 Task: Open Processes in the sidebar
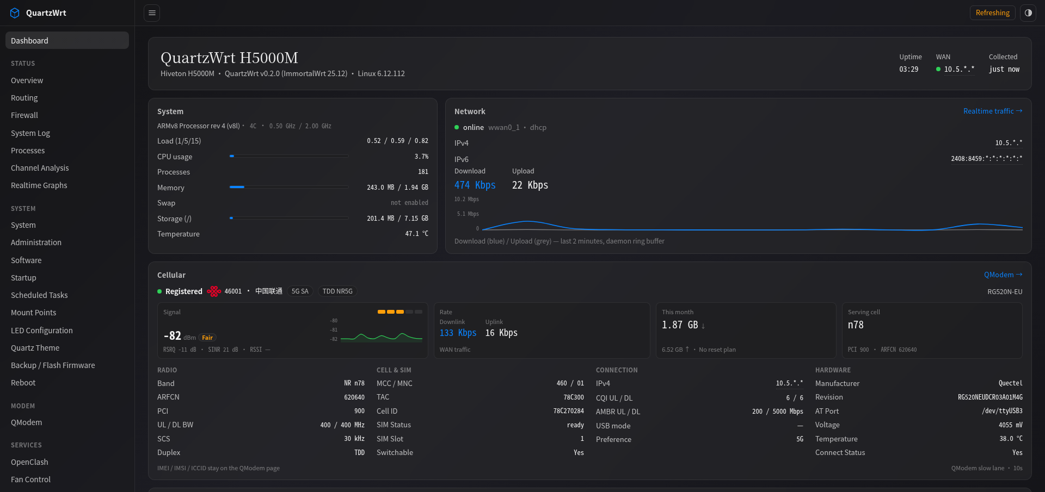(67, 151)
